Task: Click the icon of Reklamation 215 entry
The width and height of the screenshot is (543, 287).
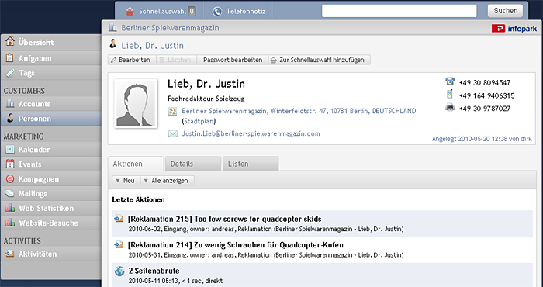Action: coord(119,219)
